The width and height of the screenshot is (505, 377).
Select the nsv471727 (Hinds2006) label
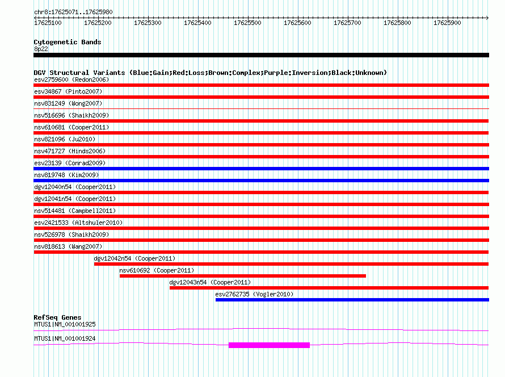tap(70, 151)
